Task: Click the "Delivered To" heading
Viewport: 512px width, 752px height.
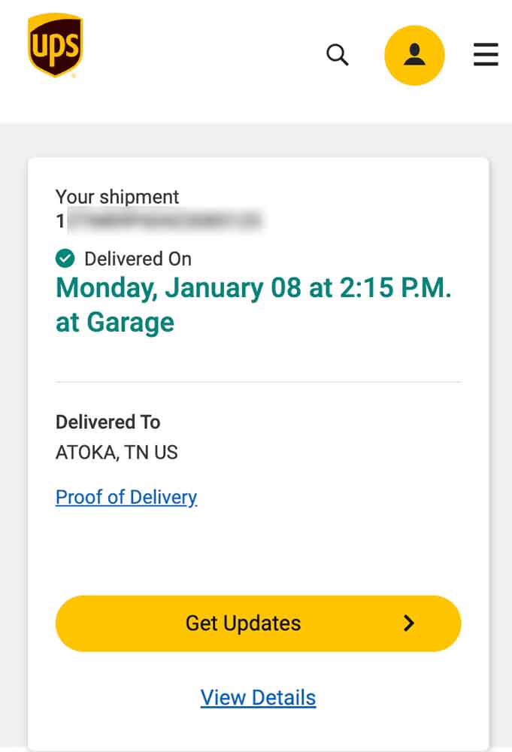Action: click(108, 422)
